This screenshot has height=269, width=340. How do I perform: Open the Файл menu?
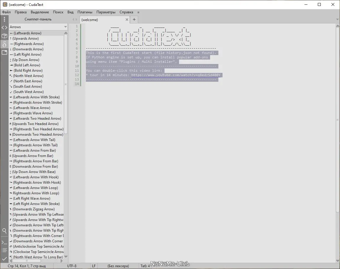pyautogui.click(x=6, y=12)
